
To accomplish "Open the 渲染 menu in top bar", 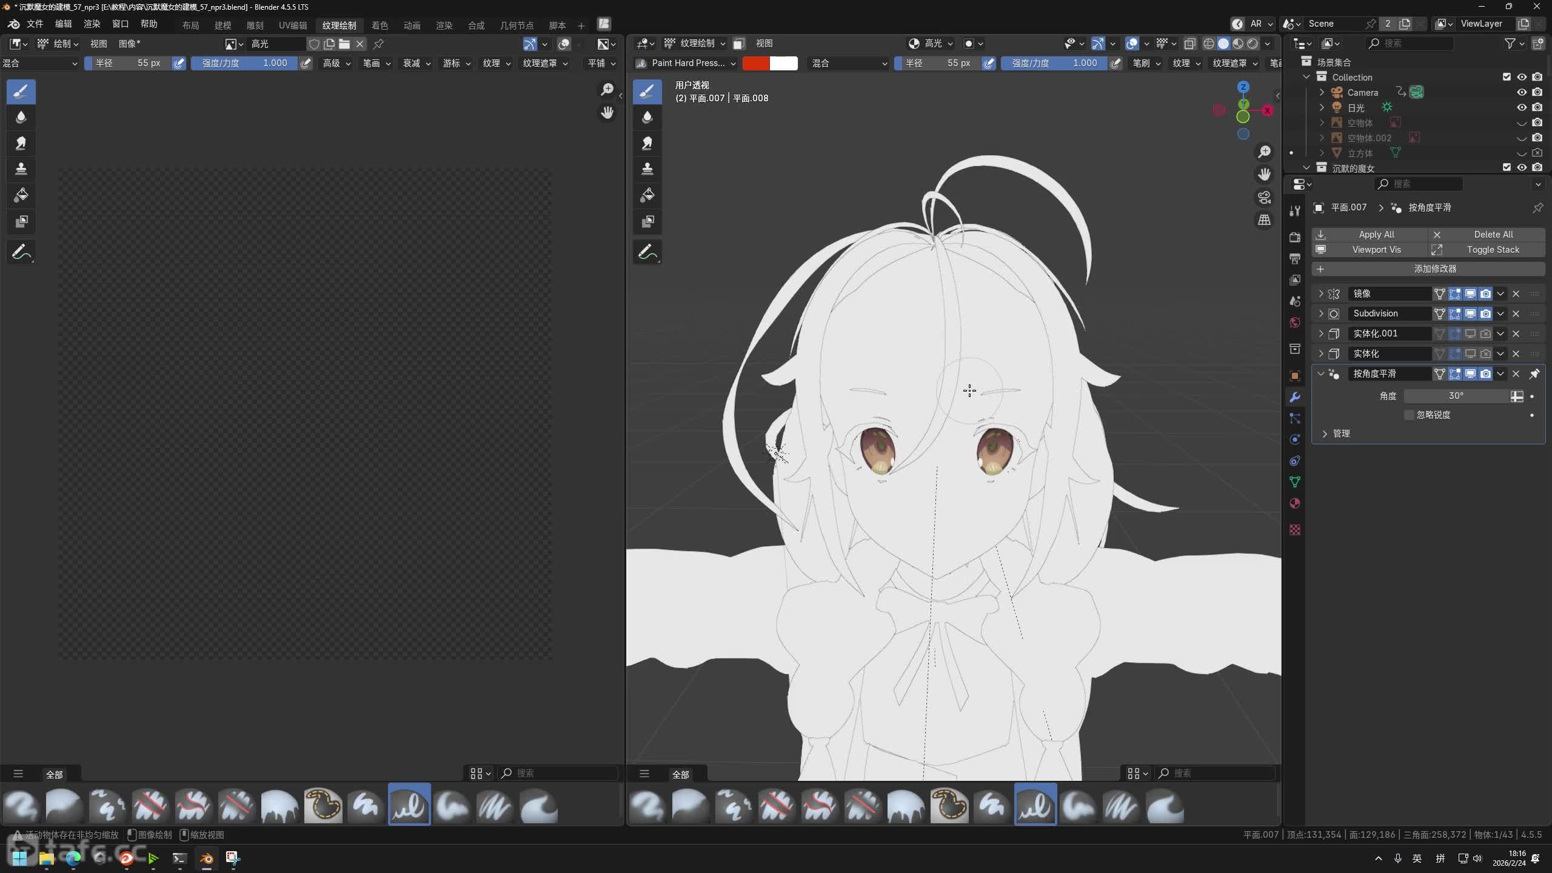I will (x=92, y=24).
